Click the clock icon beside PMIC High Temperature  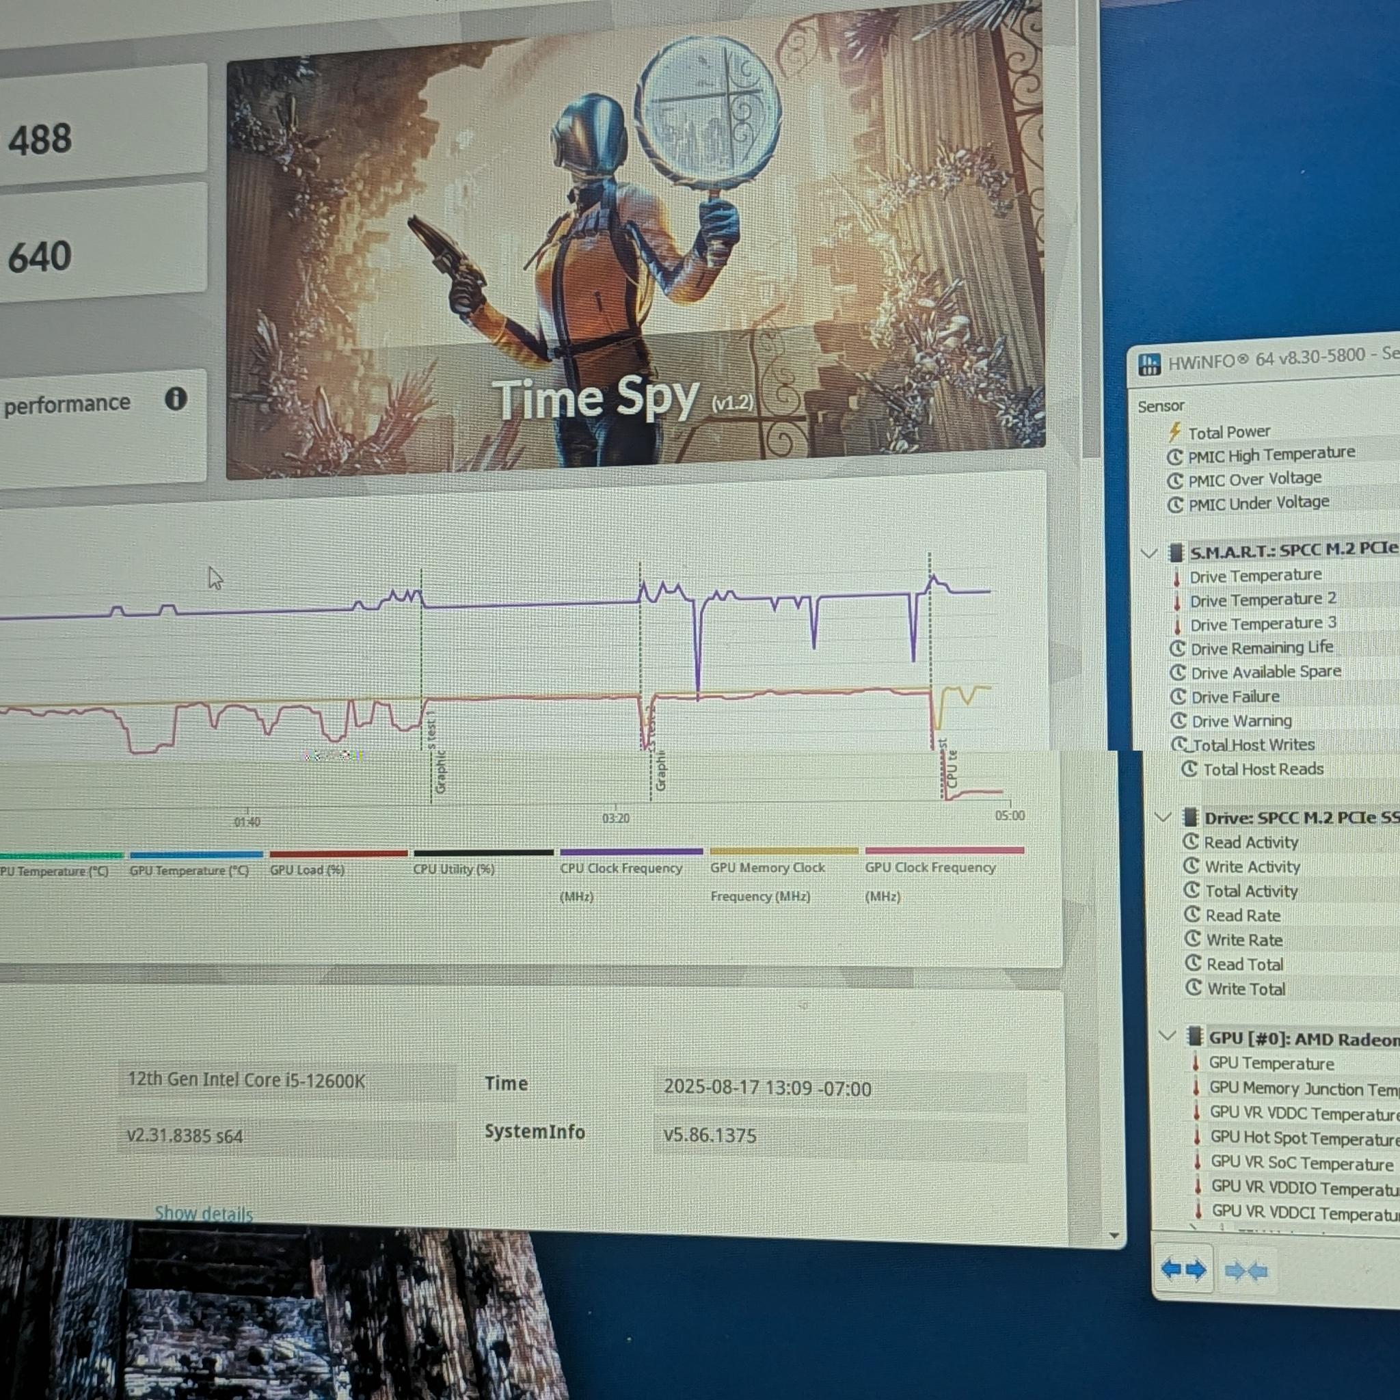click(x=1174, y=457)
